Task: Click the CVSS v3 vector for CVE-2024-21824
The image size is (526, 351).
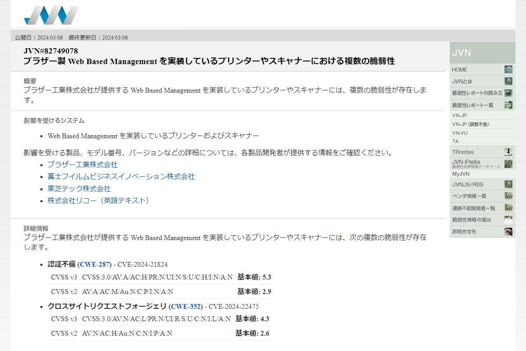Action: pyautogui.click(x=157, y=277)
